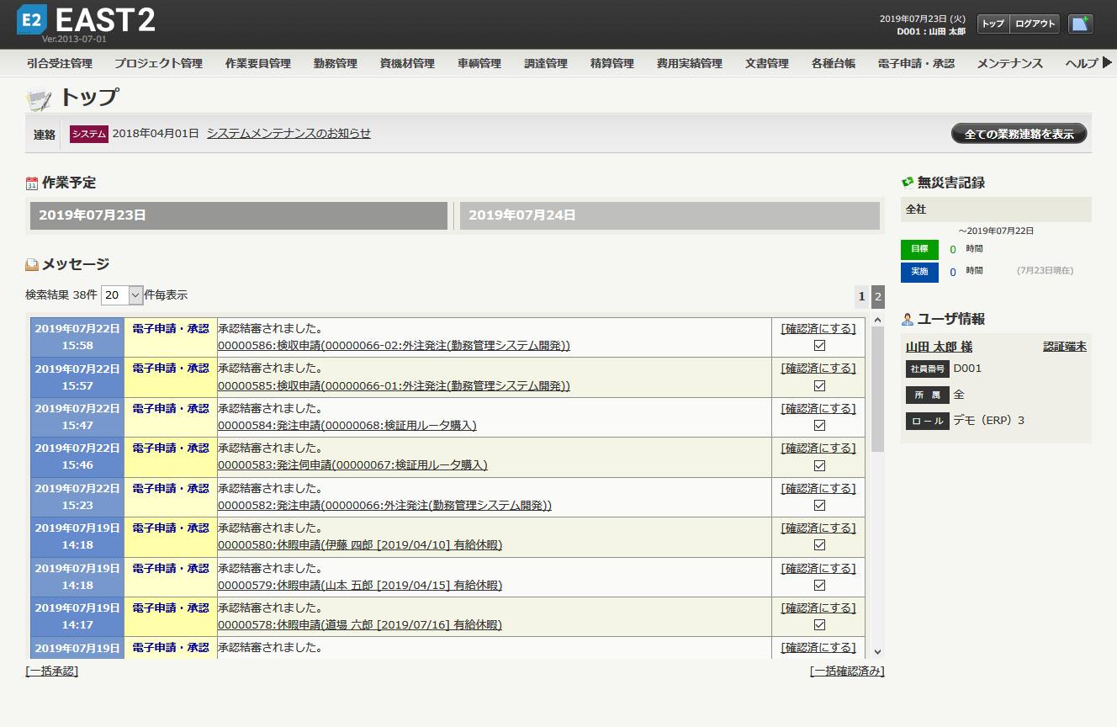This screenshot has height=727, width=1117.
Task: Open the 文書管理 menu
Action: 767,63
